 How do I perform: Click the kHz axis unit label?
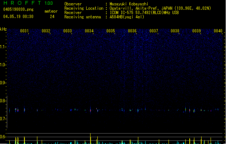(3, 29)
